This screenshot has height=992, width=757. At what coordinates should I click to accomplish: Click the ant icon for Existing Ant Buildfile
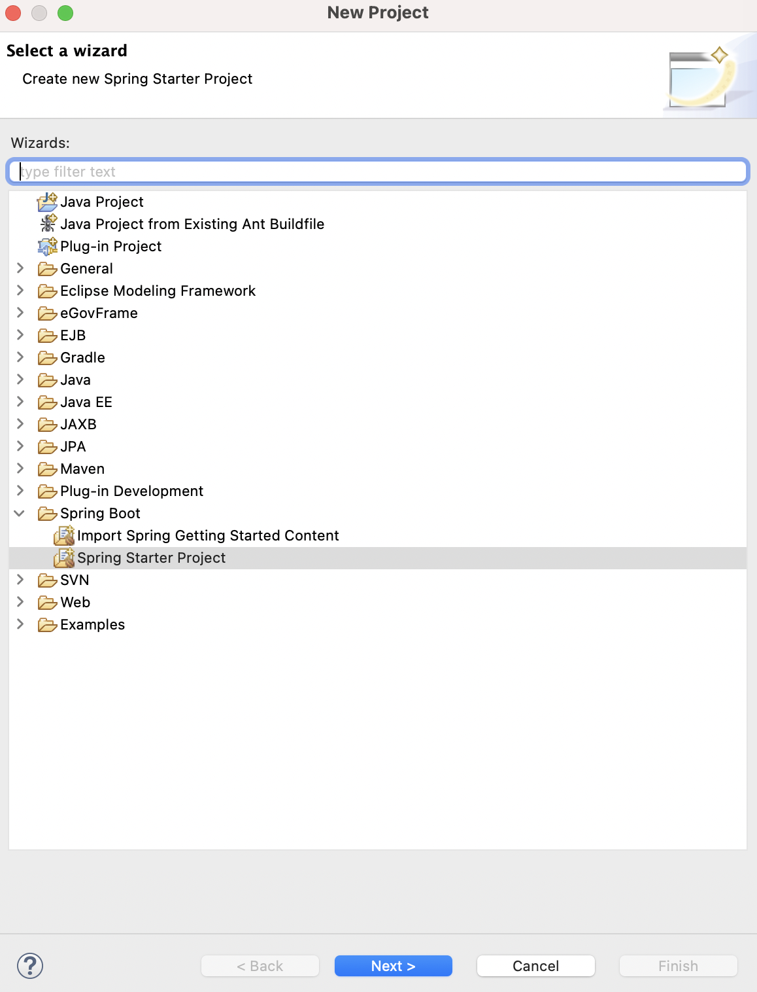[48, 224]
